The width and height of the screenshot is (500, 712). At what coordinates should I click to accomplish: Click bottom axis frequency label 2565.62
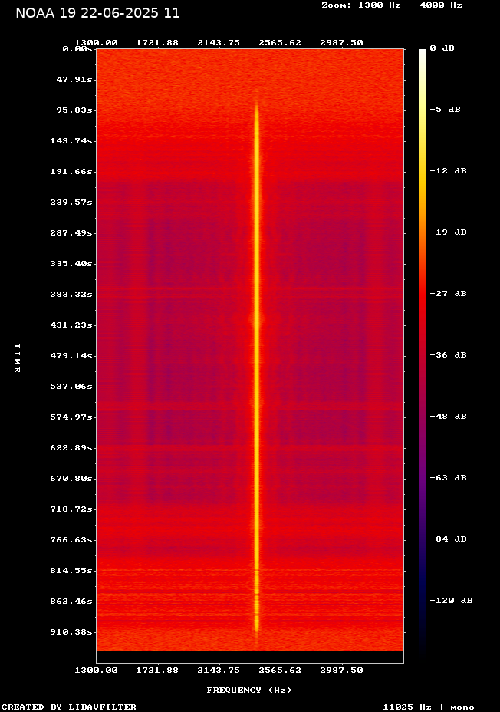pyautogui.click(x=280, y=671)
